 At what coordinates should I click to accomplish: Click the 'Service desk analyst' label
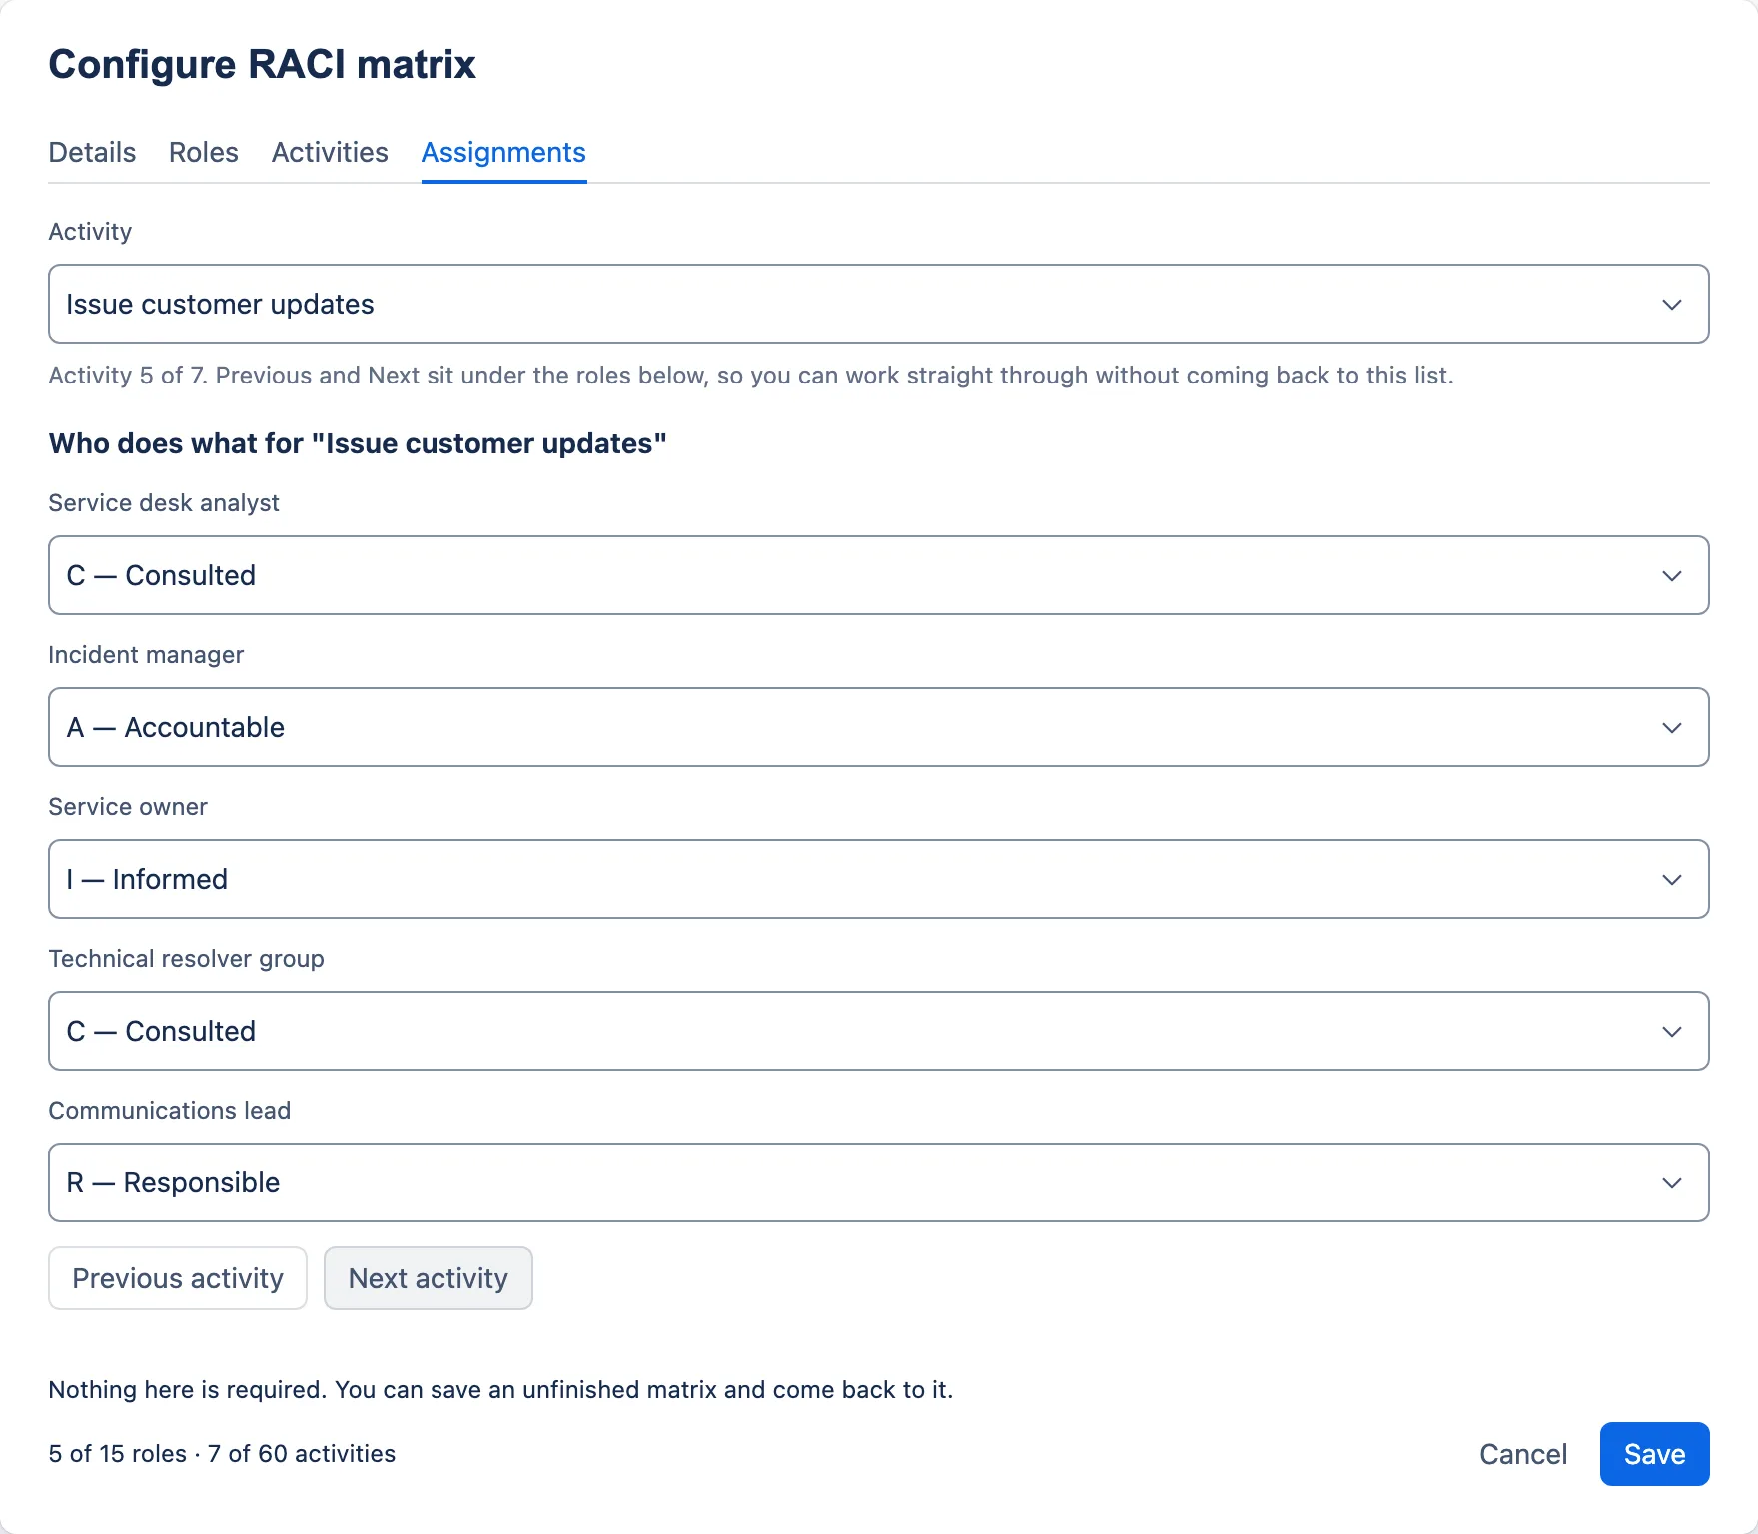(164, 503)
